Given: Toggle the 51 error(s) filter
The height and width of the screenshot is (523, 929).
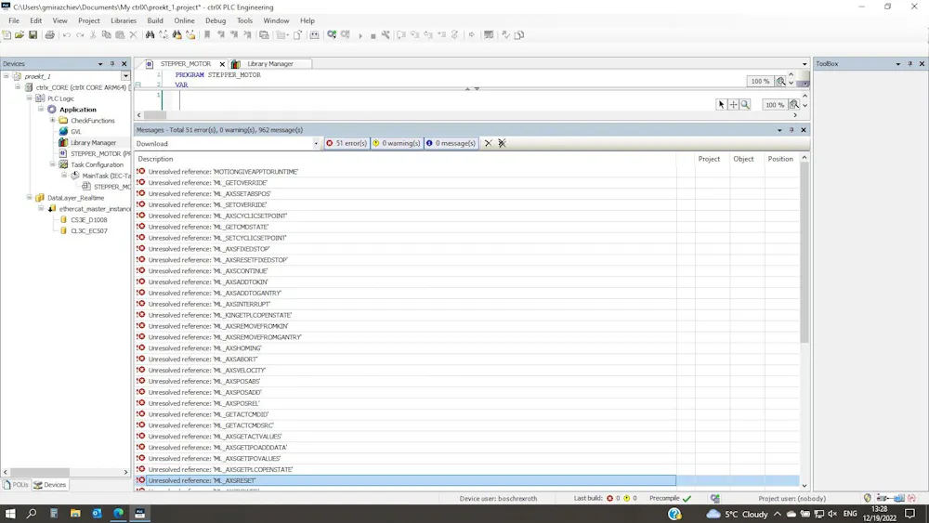Looking at the screenshot, I should click(x=347, y=143).
